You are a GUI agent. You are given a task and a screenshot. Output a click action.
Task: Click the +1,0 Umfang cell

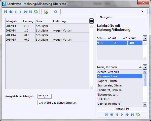coord(29,26)
